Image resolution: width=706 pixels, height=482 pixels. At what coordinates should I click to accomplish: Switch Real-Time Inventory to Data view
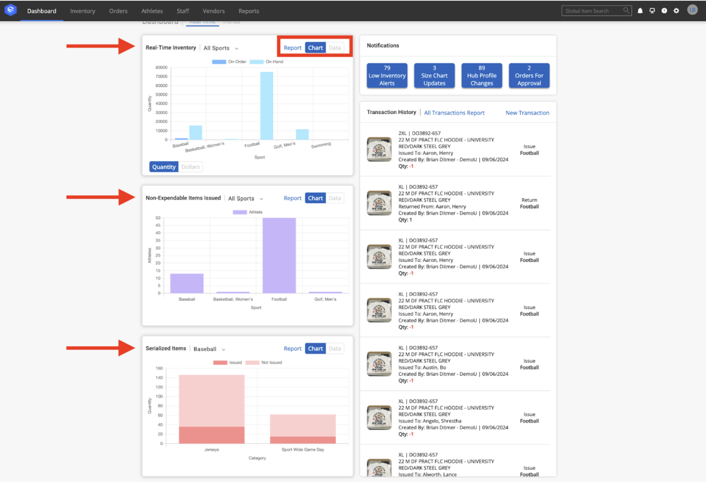click(335, 48)
